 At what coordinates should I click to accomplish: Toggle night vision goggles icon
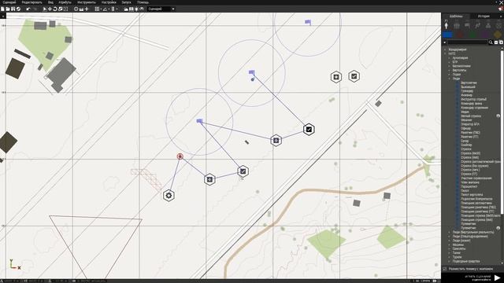coord(142,9)
